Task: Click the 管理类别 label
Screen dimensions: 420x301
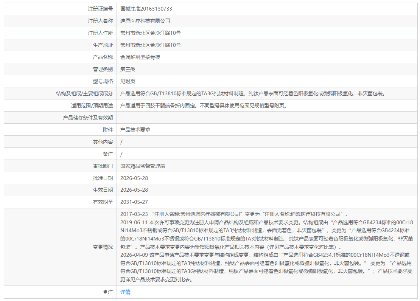Action: pos(103,69)
